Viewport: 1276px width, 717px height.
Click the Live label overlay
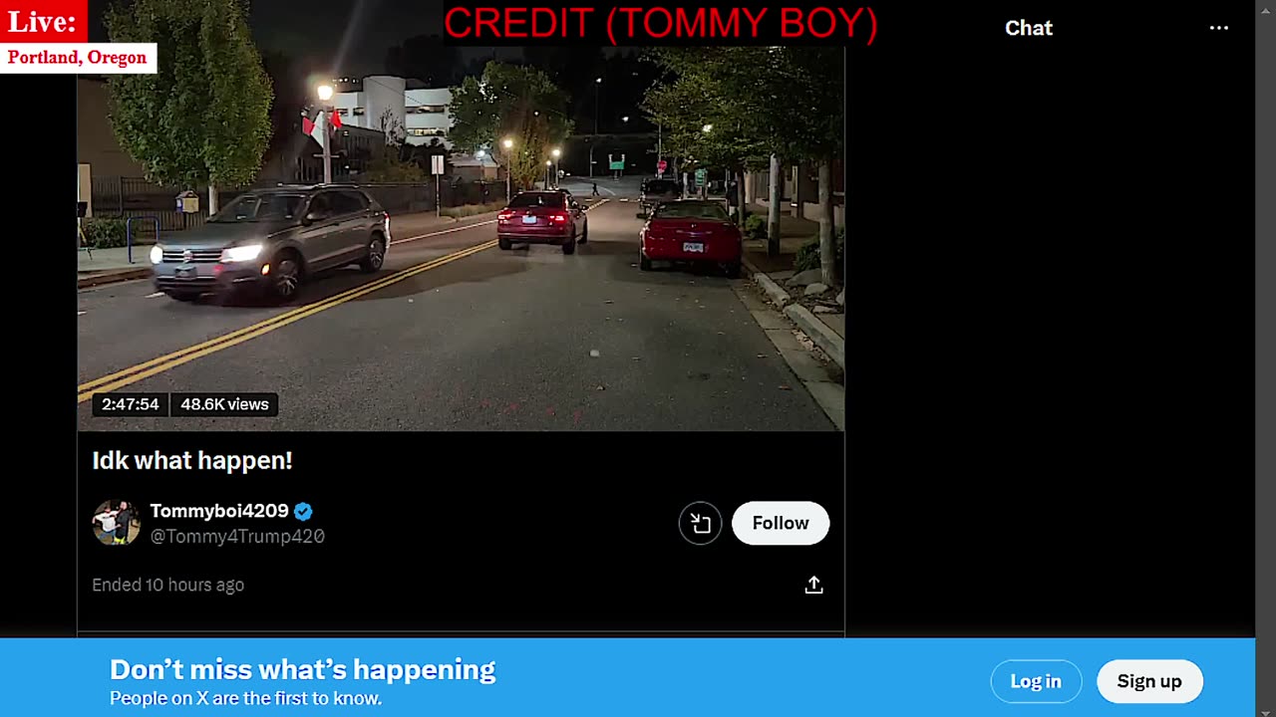(43, 21)
